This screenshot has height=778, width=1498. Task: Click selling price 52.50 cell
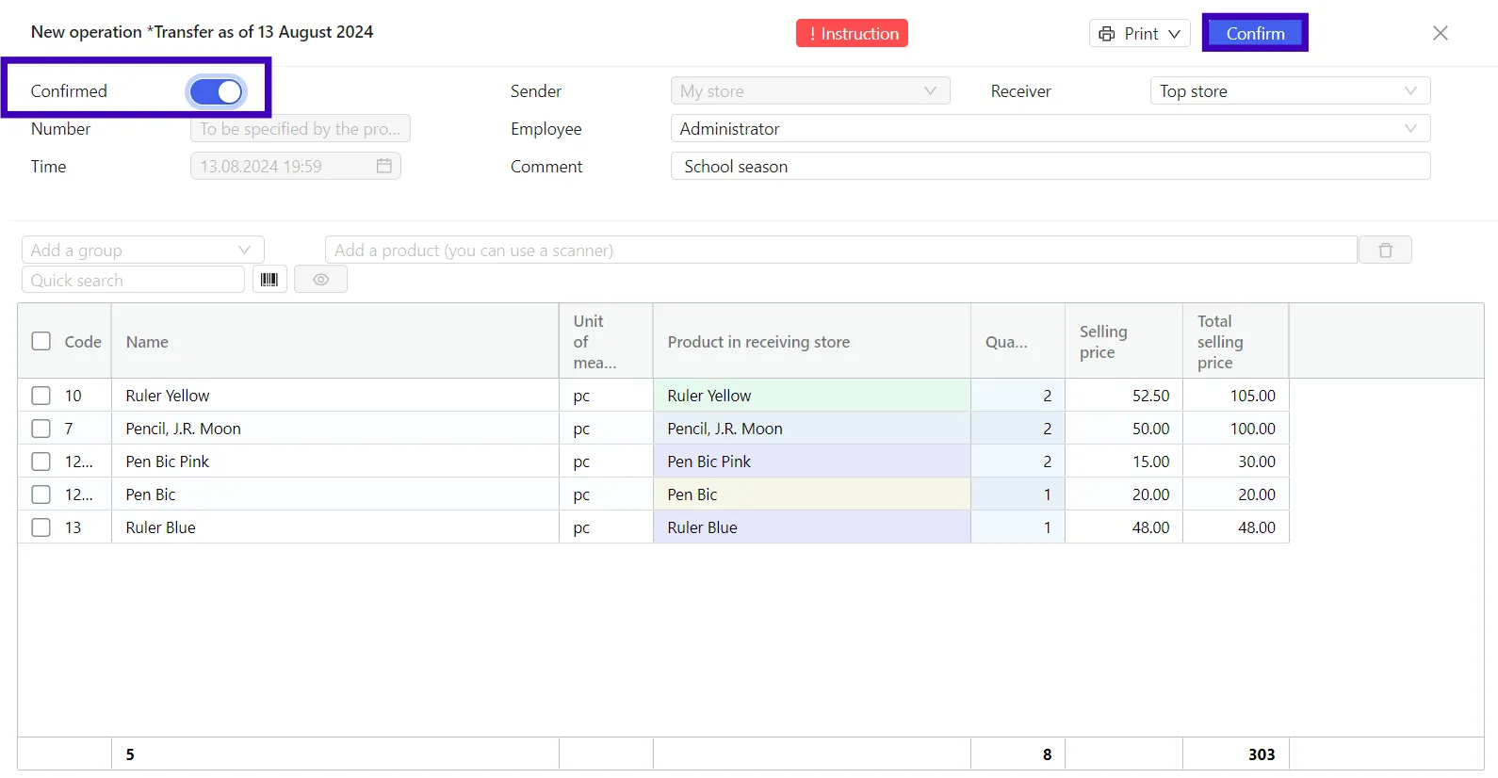pos(1124,396)
